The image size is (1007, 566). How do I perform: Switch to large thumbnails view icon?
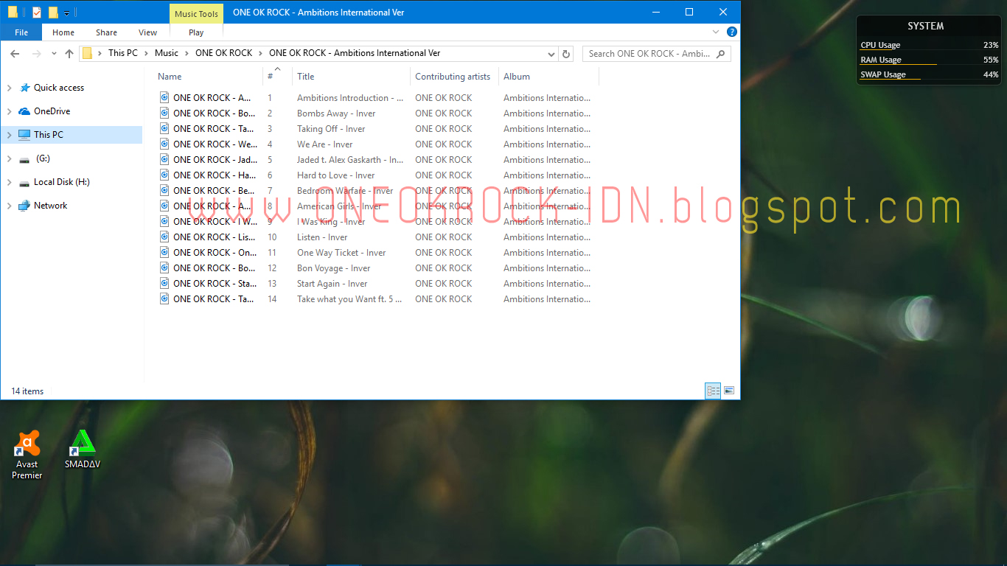(729, 391)
